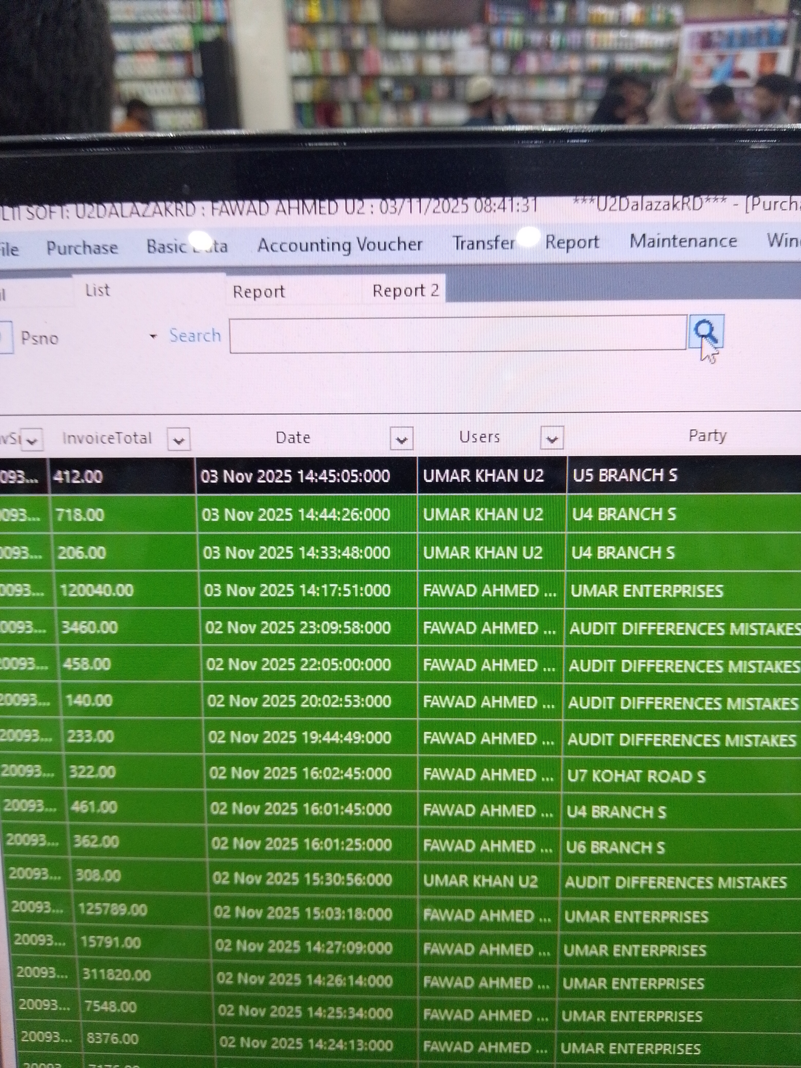Select the 311820.00 invoice row
The height and width of the screenshot is (1068, 801).
[x=117, y=975]
